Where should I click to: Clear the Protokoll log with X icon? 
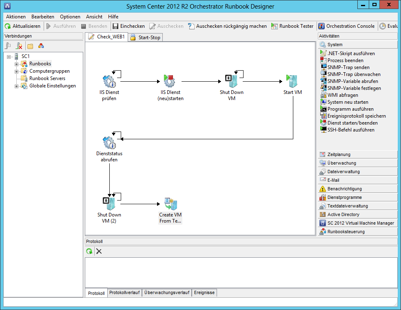pyautogui.click(x=99, y=251)
